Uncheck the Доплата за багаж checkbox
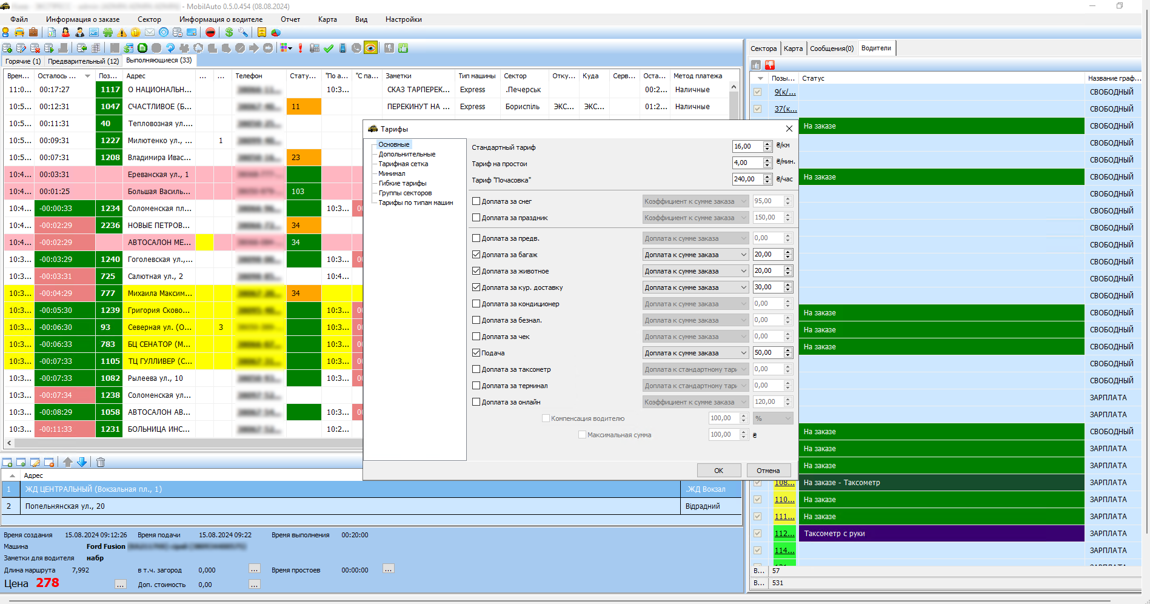The width and height of the screenshot is (1150, 604). coord(476,255)
